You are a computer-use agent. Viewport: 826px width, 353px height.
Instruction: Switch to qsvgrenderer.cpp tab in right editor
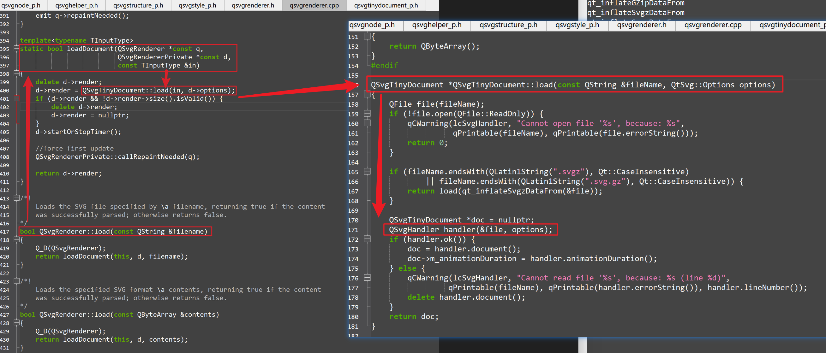pos(713,25)
